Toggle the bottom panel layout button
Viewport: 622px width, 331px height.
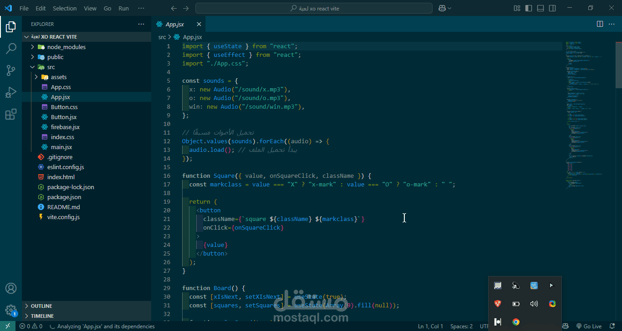[540, 8]
